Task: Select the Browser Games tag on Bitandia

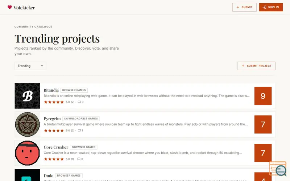Action: [x=74, y=90]
